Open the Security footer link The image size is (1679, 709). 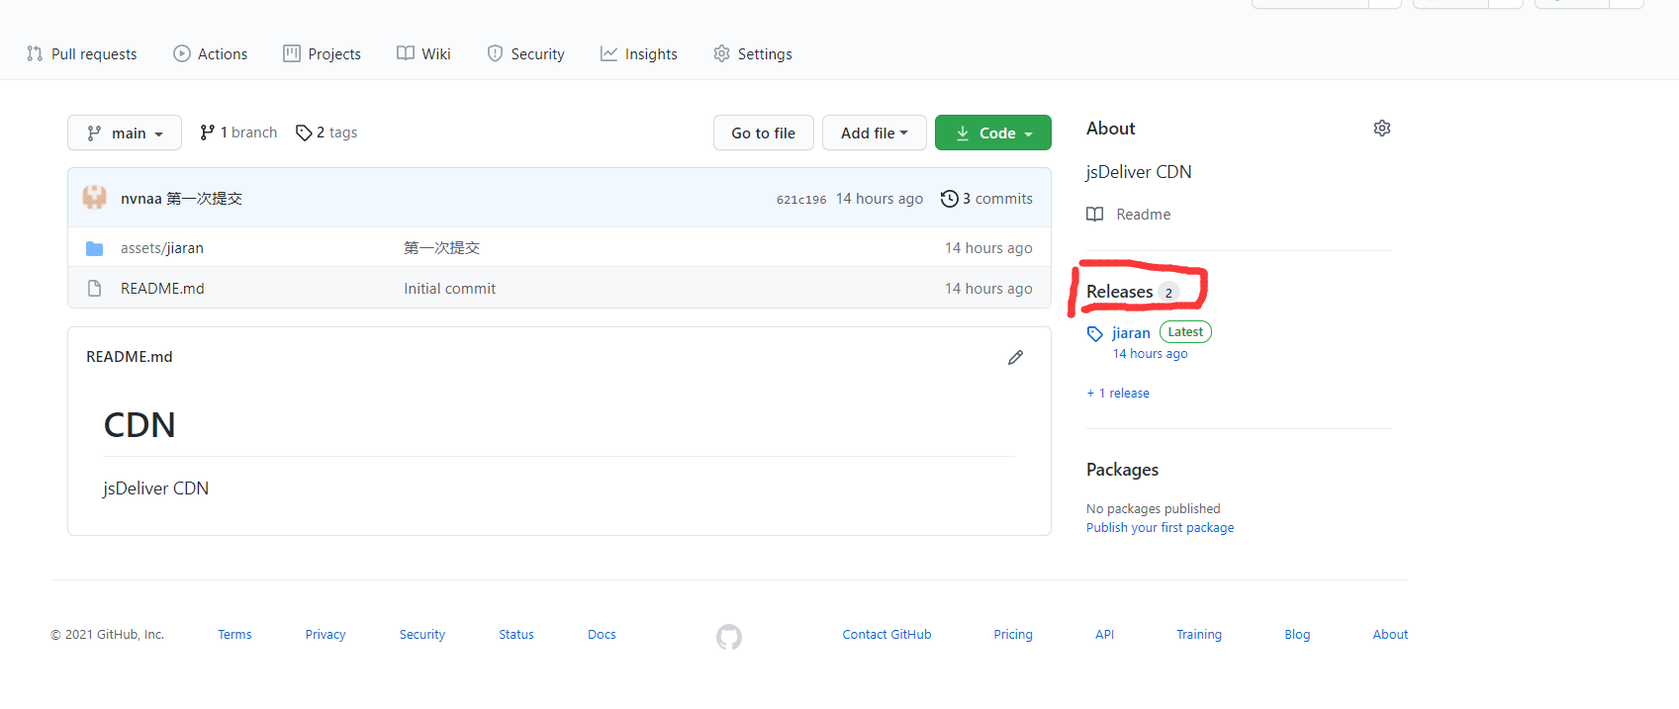pyautogui.click(x=422, y=635)
